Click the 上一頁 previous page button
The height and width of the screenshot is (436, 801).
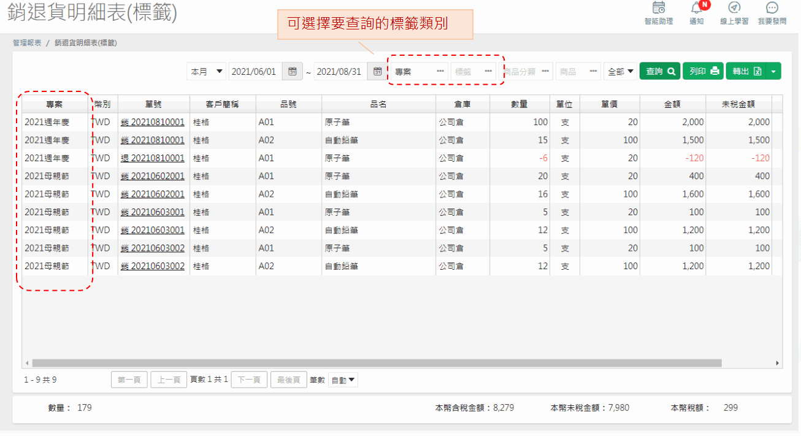169,380
